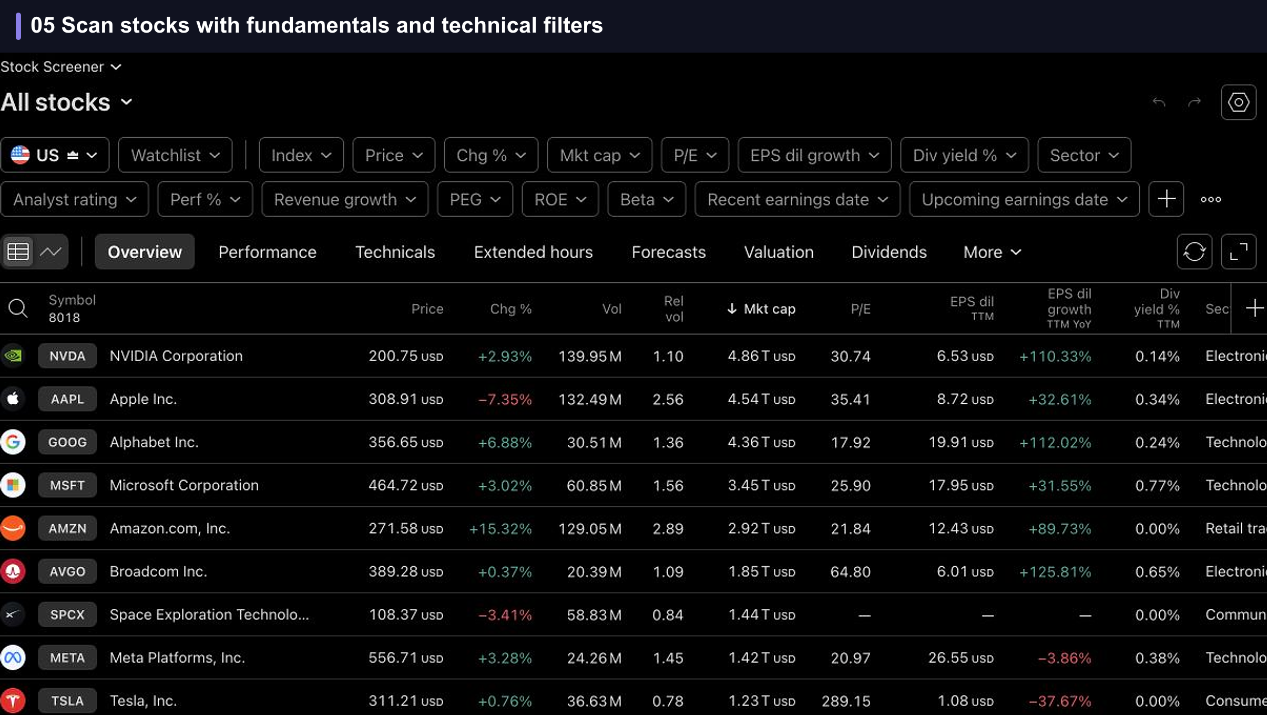Click the symbol search magnifier icon
1267x715 pixels.
pyautogui.click(x=18, y=308)
